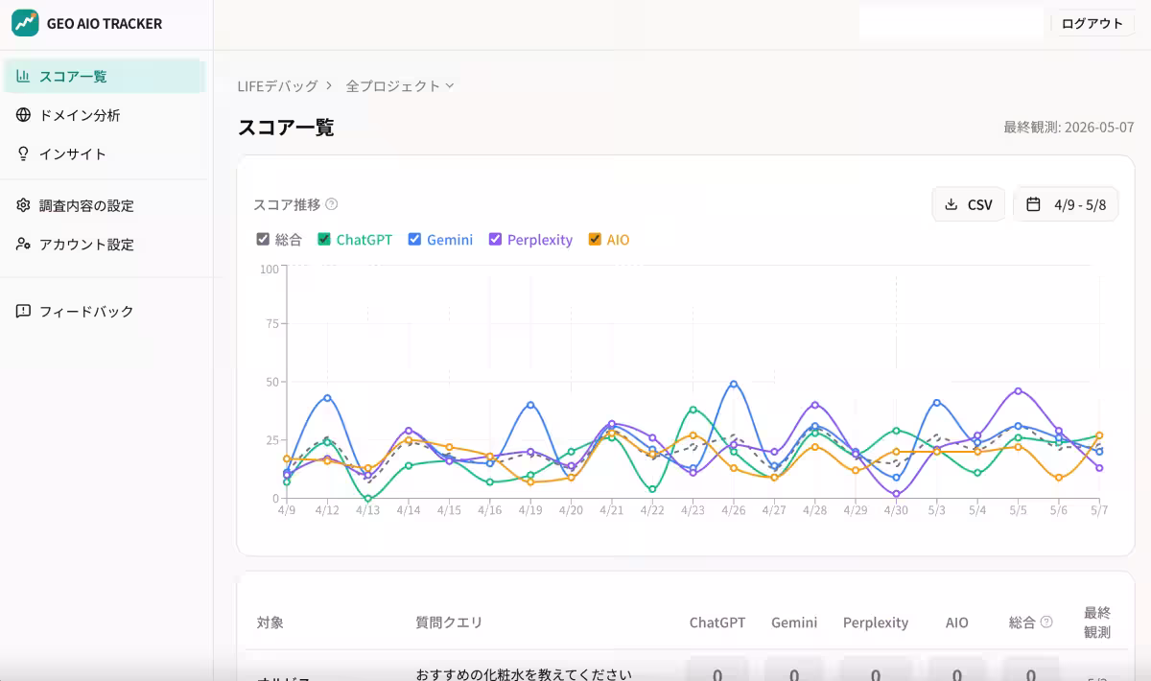Toggle the ChatGPT series checkbox
Image resolution: width=1151 pixels, height=681 pixels.
324,239
